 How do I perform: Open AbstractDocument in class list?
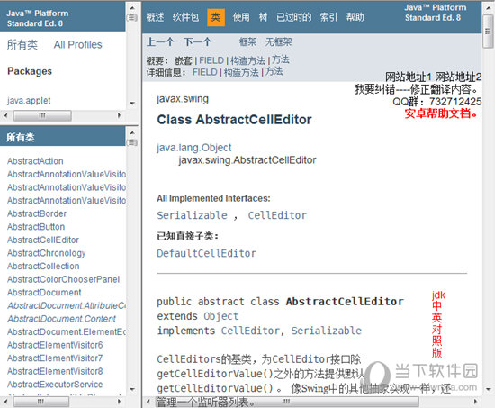44,293
